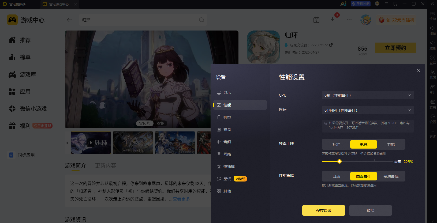Click the AI assistant icon in title bar

[x=343, y=4]
